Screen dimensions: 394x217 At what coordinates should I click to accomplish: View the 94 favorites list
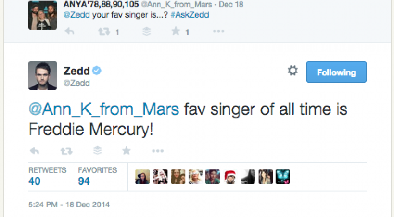click(x=84, y=181)
